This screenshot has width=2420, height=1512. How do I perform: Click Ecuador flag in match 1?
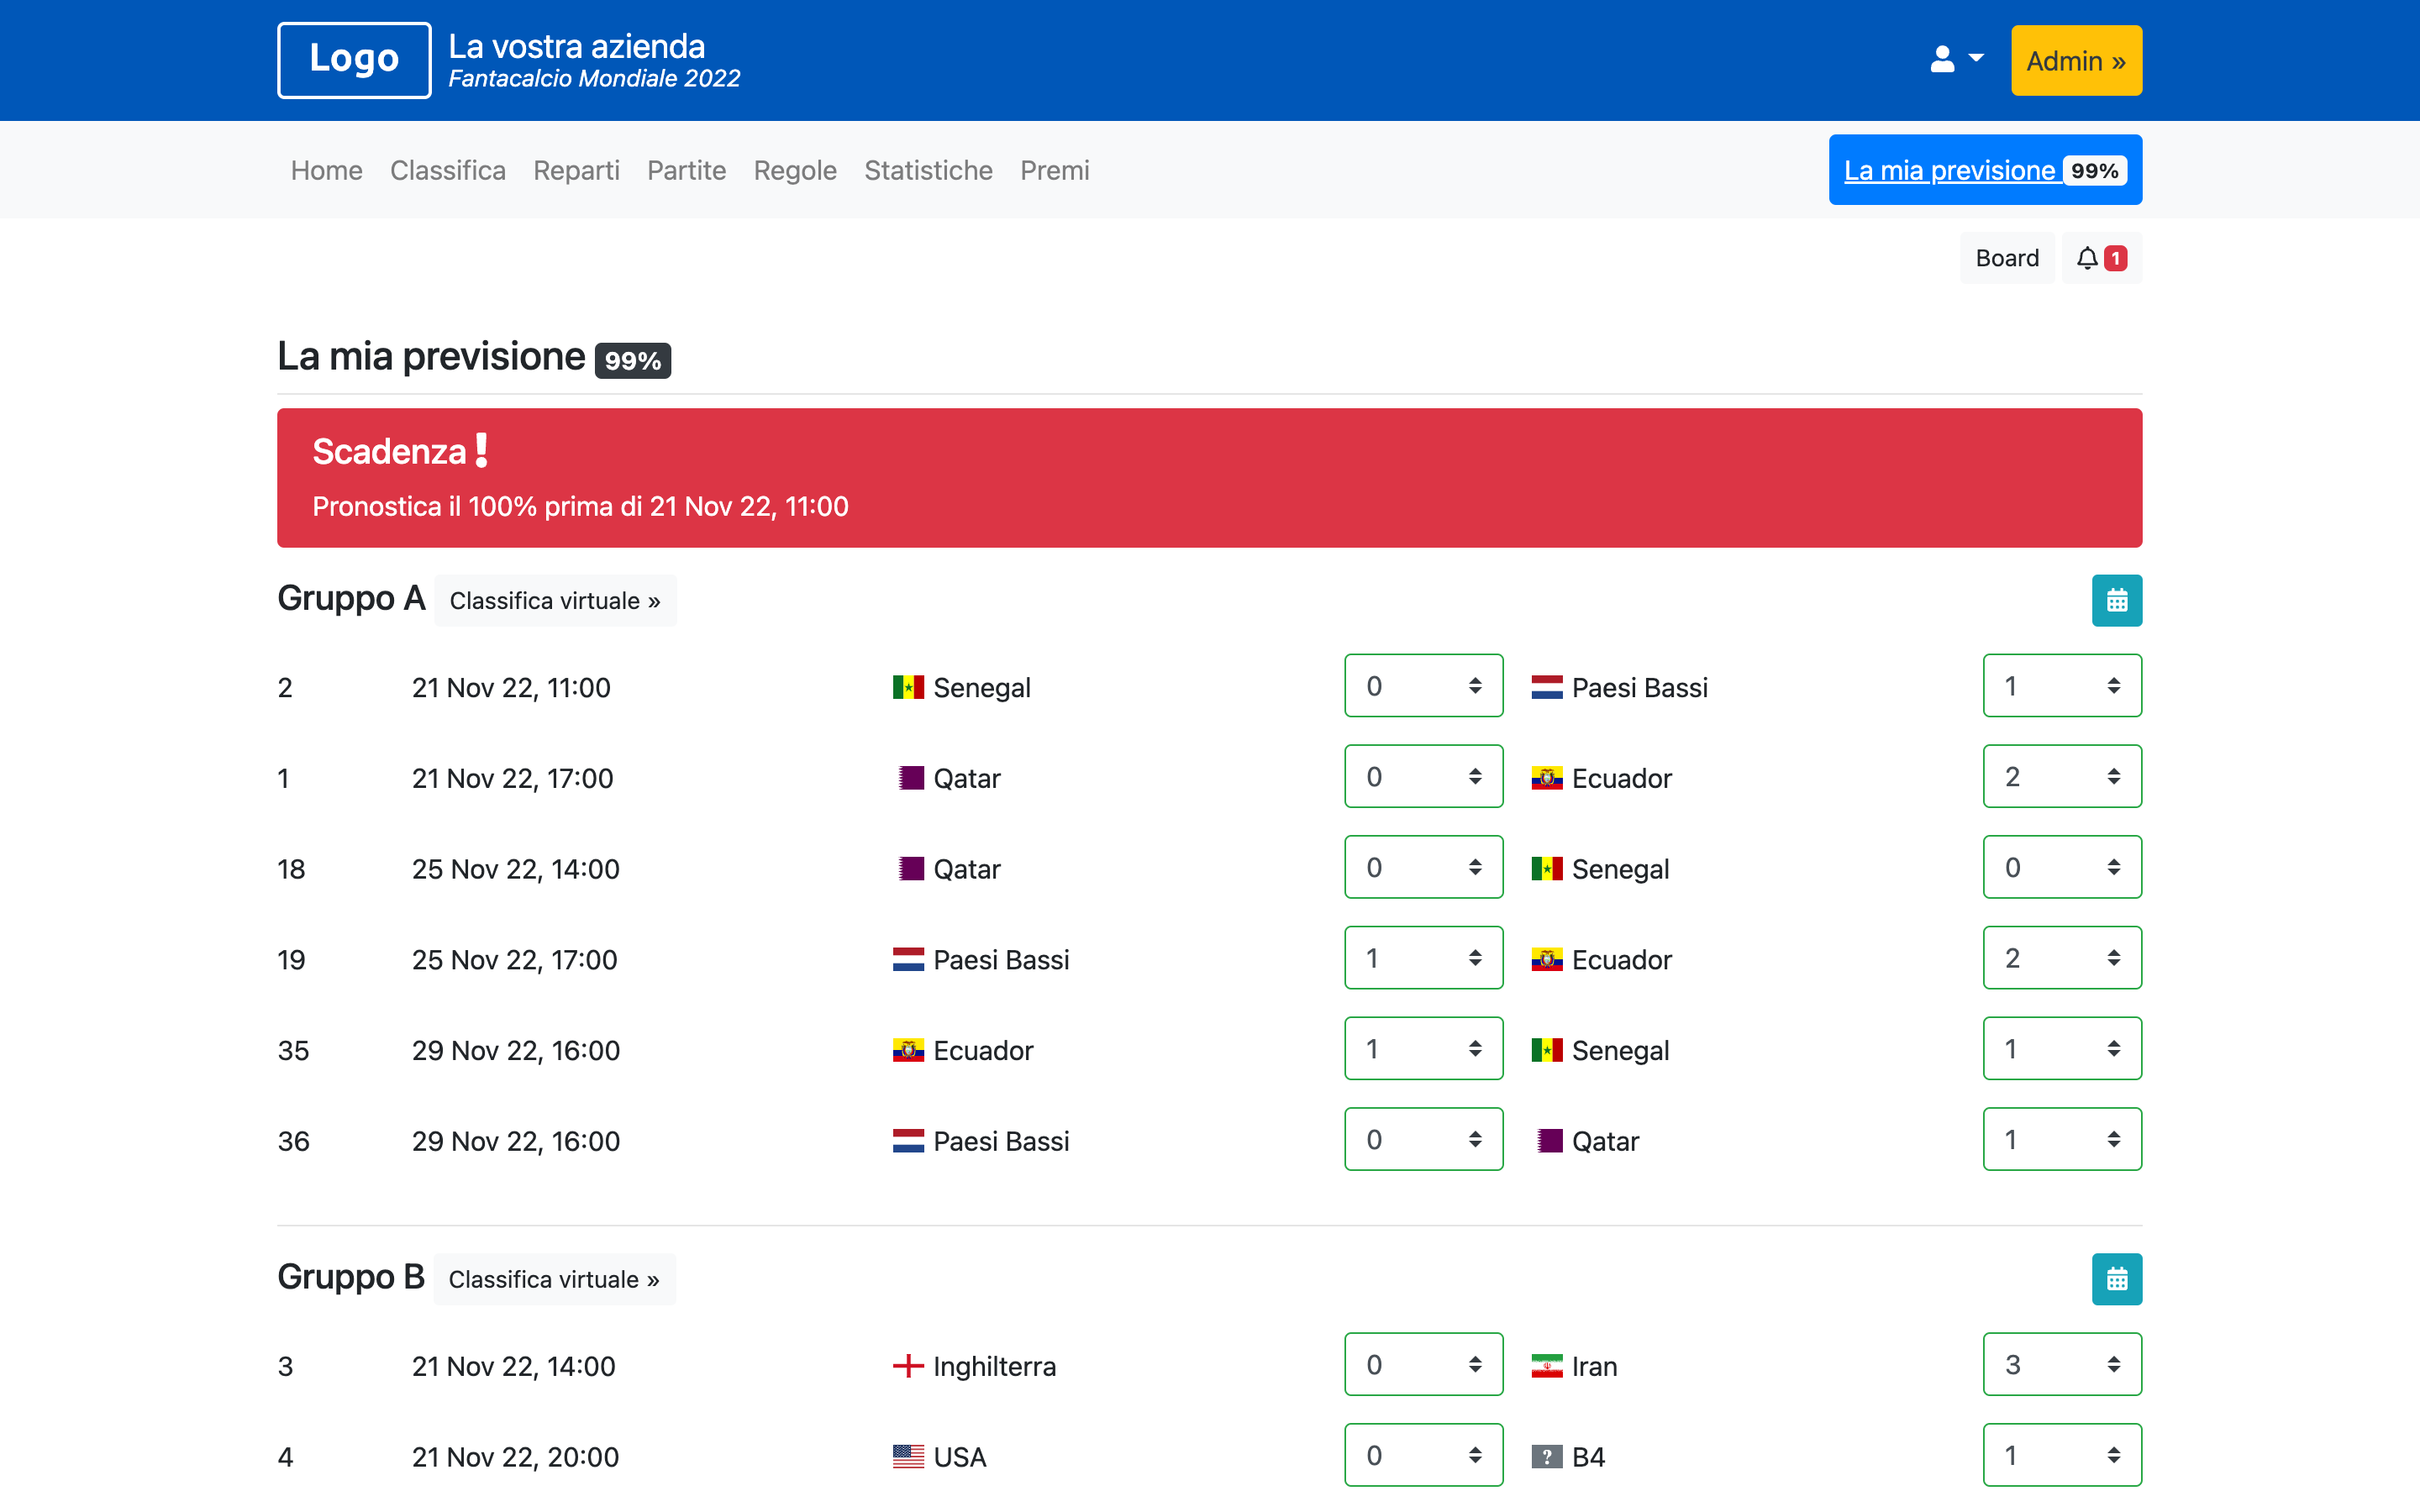point(1547,778)
